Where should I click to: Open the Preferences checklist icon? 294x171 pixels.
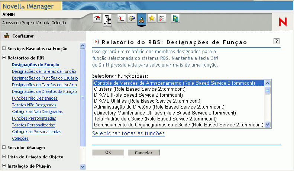pos(162,18)
